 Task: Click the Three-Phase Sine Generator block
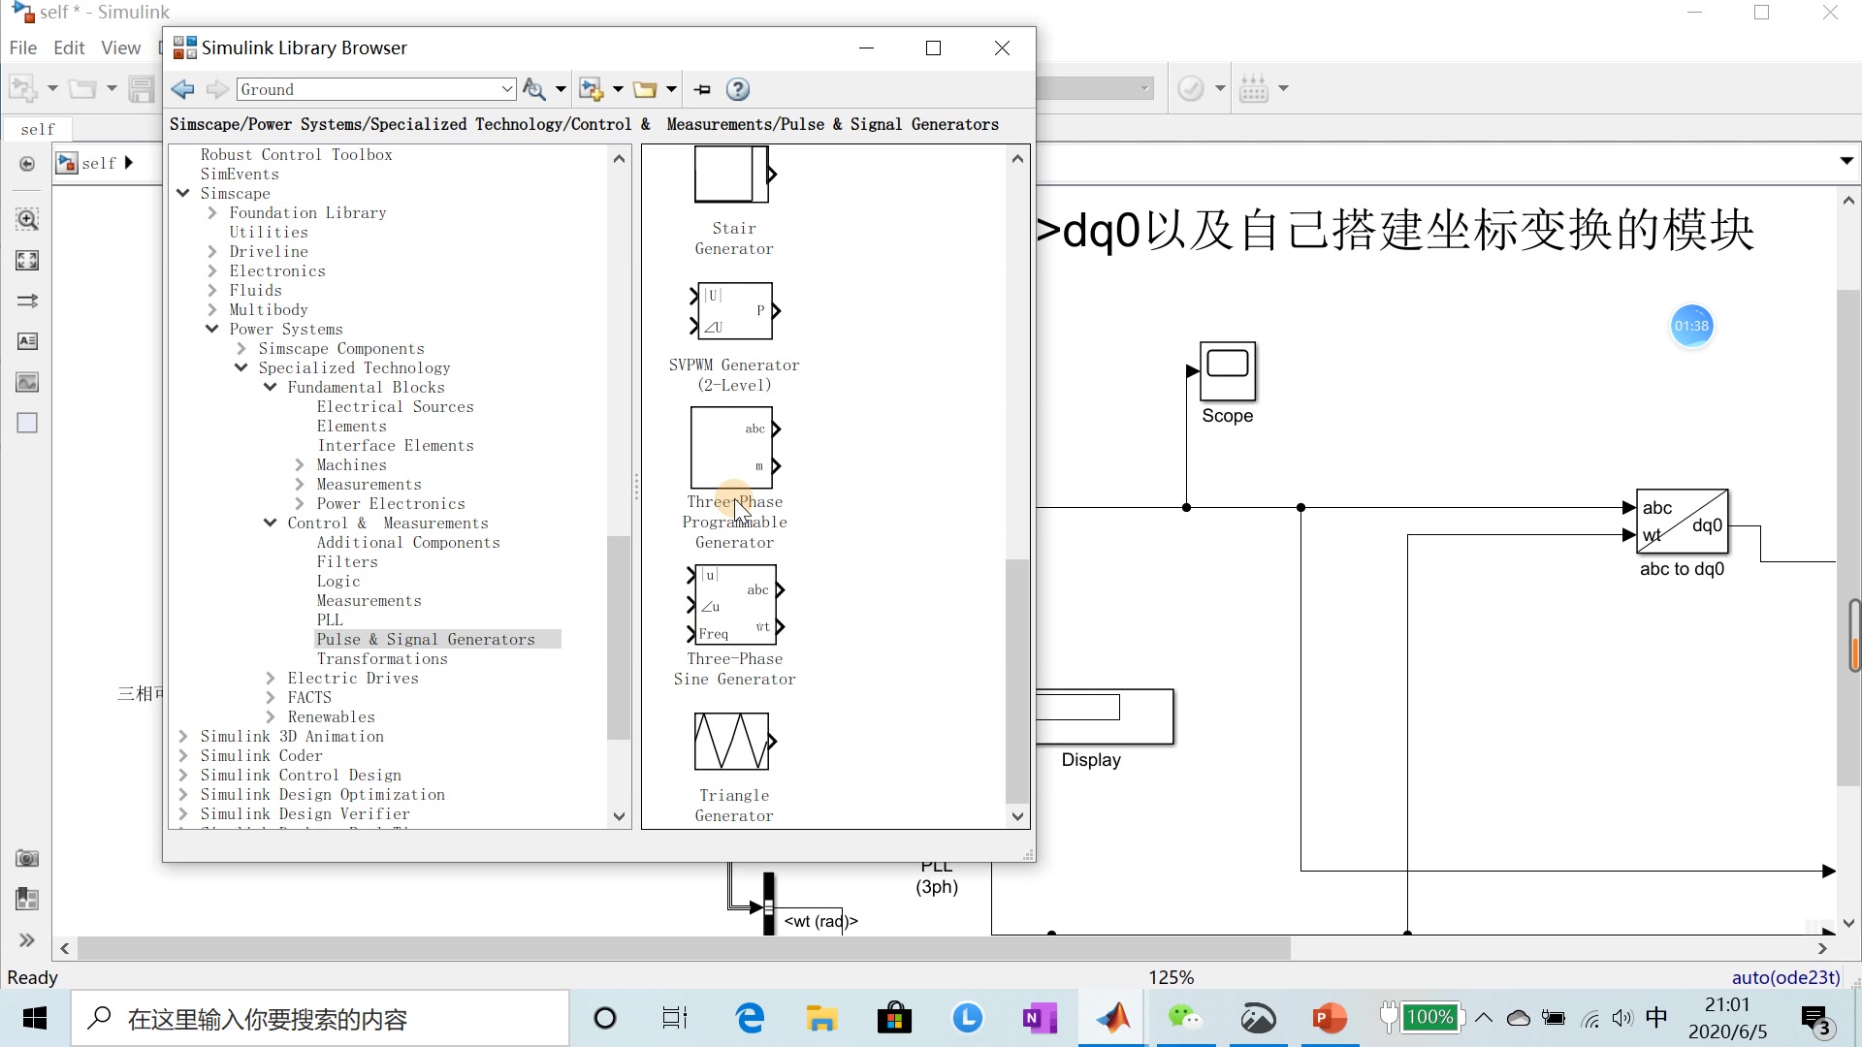734,606
